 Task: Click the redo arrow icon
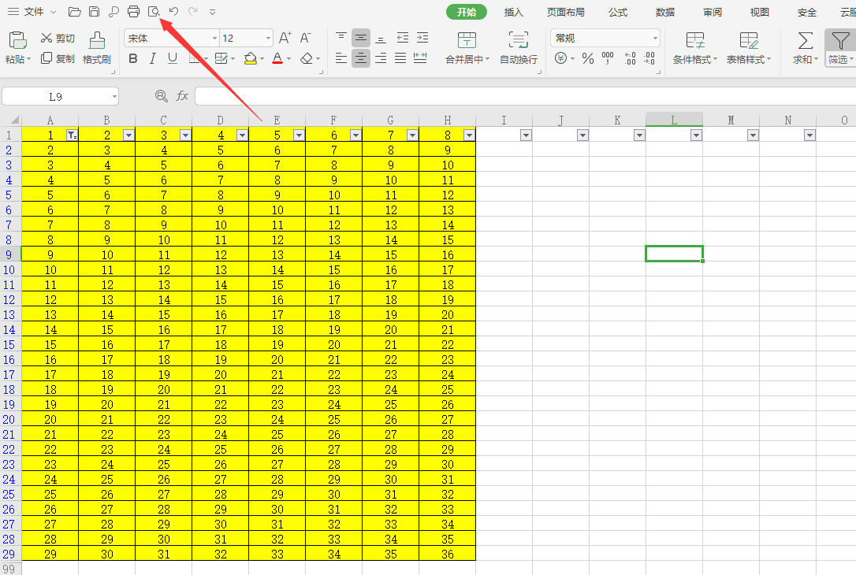(x=192, y=12)
